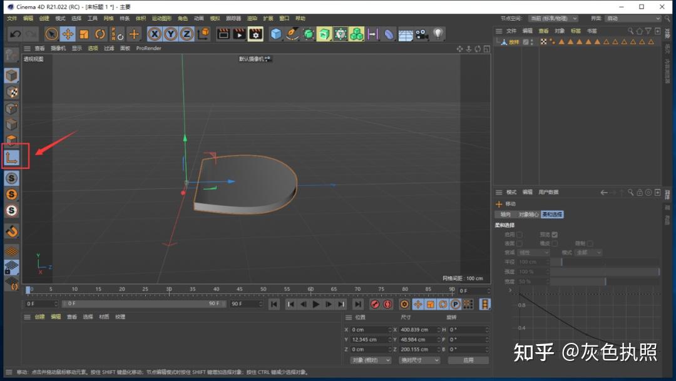Open the 对象 (相对) coordinate dropdown
The width and height of the screenshot is (676, 381).
point(371,360)
